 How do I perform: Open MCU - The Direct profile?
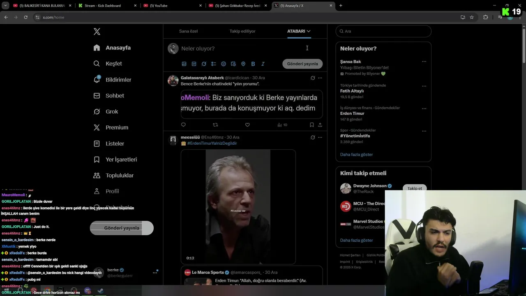point(369,203)
